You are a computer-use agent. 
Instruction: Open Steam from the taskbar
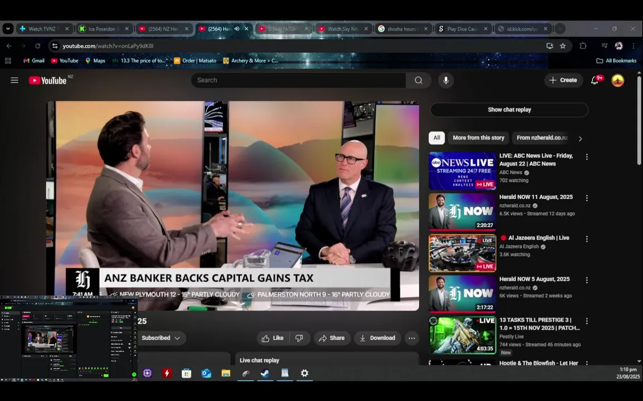pyautogui.click(x=265, y=373)
